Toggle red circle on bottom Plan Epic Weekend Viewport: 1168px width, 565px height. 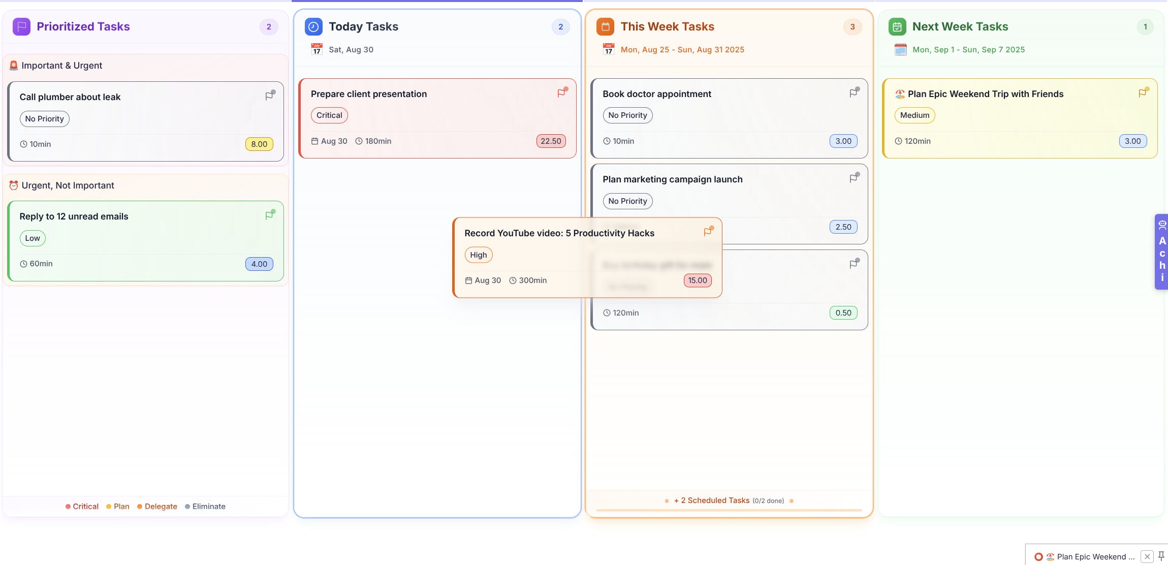(1038, 557)
